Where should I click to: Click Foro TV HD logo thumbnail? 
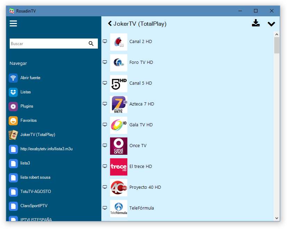(x=119, y=63)
